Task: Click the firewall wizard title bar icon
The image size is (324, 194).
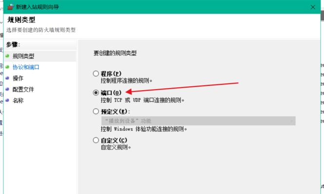Action: coord(10,7)
